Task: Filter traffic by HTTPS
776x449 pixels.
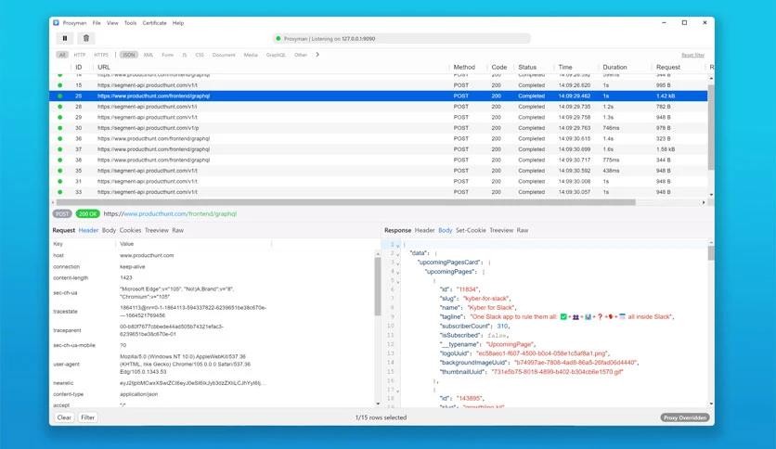Action: coord(101,55)
